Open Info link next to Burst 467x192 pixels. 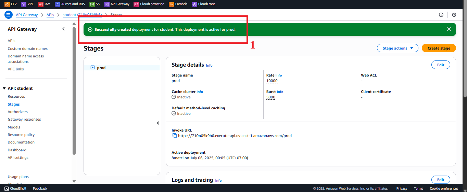pos(280,92)
